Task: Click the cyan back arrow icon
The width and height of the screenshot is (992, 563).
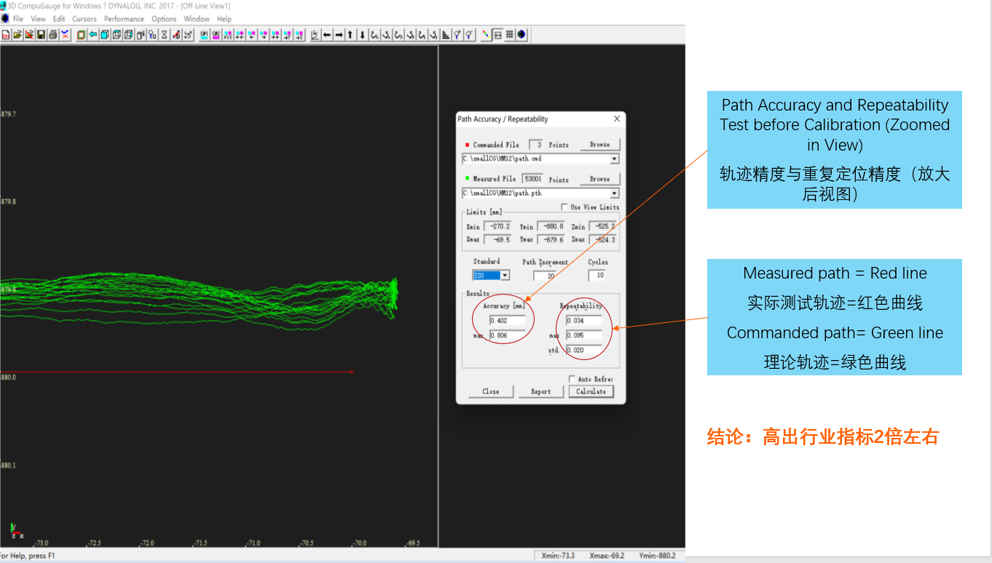Action: (93, 35)
